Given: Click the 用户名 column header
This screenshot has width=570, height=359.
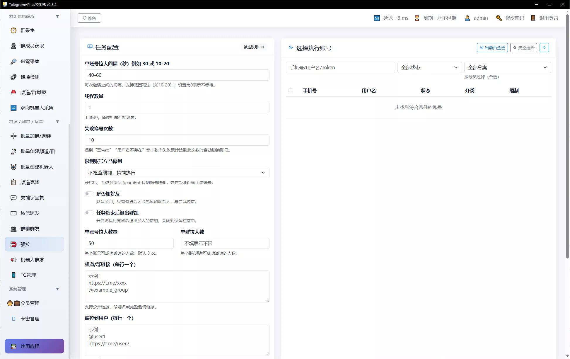Looking at the screenshot, I should [369, 91].
